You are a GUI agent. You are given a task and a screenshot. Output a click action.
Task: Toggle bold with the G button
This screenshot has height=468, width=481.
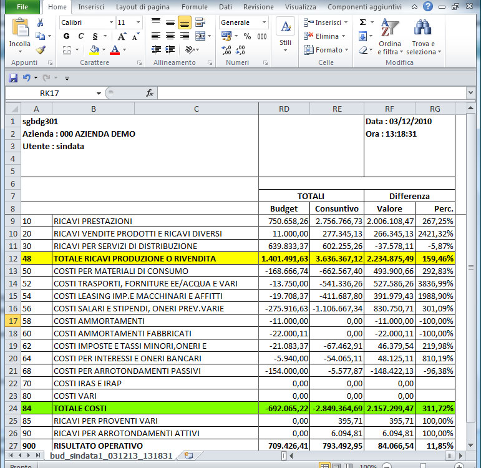click(x=66, y=36)
